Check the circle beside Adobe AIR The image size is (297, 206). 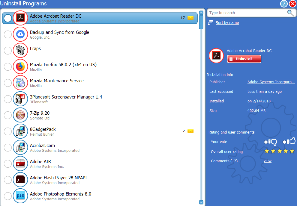click(x=8, y=164)
